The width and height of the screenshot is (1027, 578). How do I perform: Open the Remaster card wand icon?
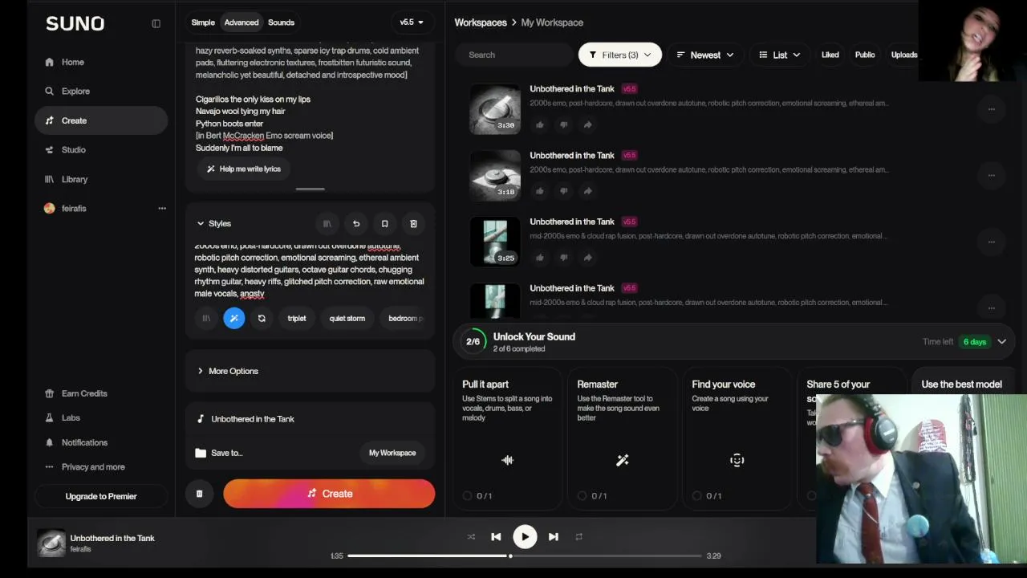(x=622, y=460)
